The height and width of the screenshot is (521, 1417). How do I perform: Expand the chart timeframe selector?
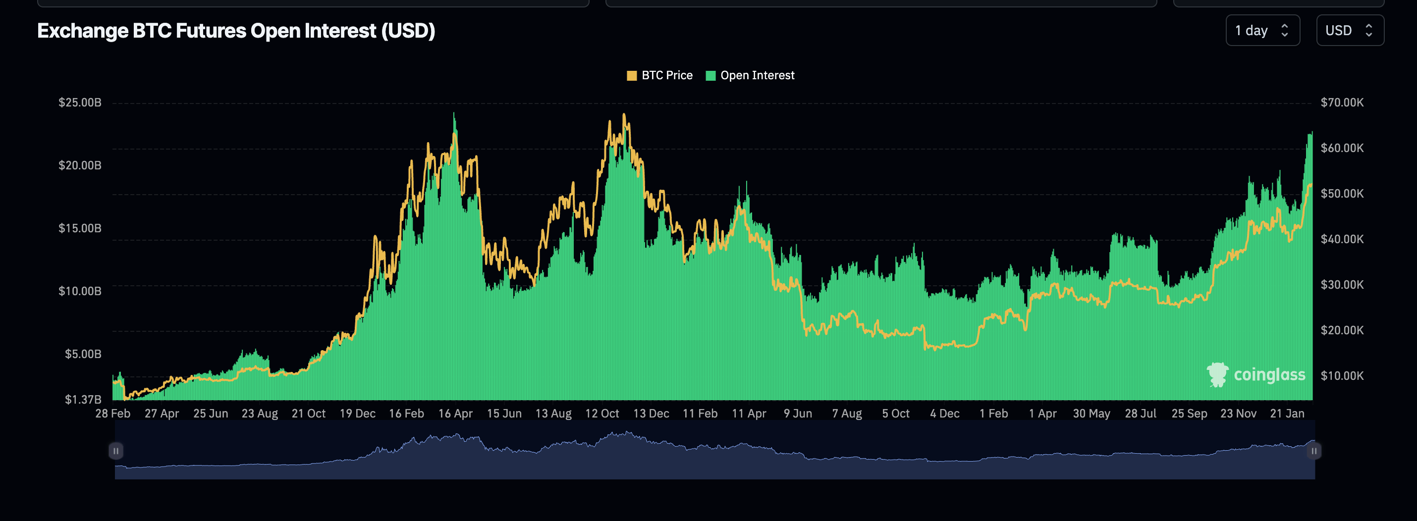pyautogui.click(x=1263, y=31)
